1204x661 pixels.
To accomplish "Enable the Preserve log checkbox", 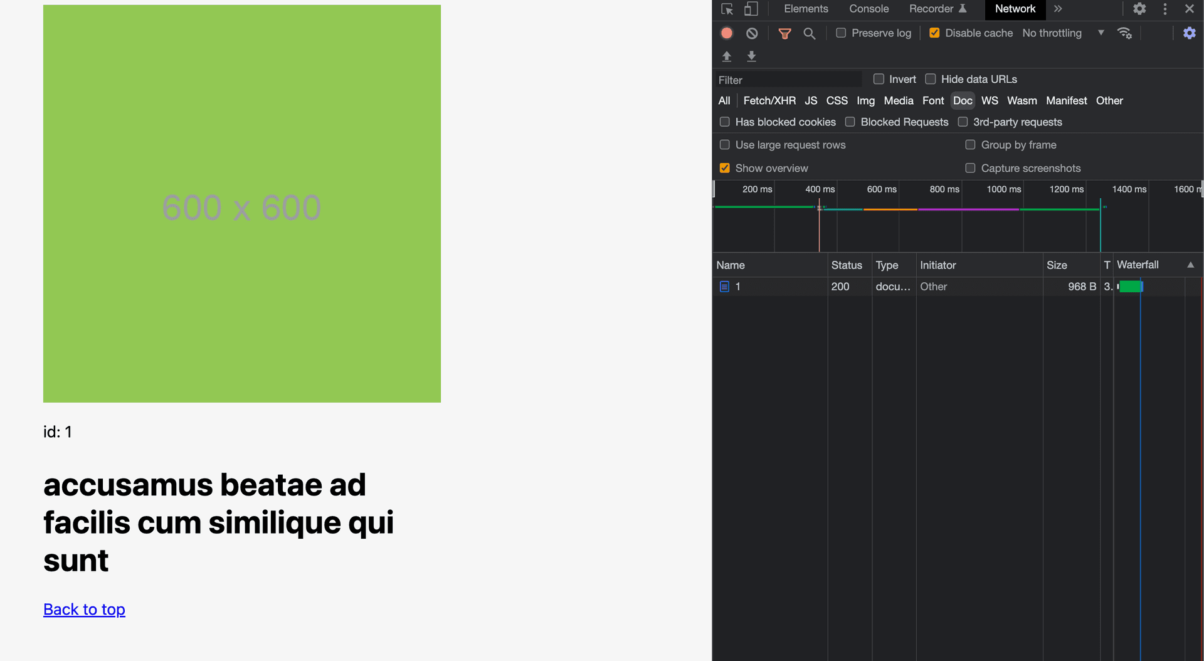I will pos(842,33).
